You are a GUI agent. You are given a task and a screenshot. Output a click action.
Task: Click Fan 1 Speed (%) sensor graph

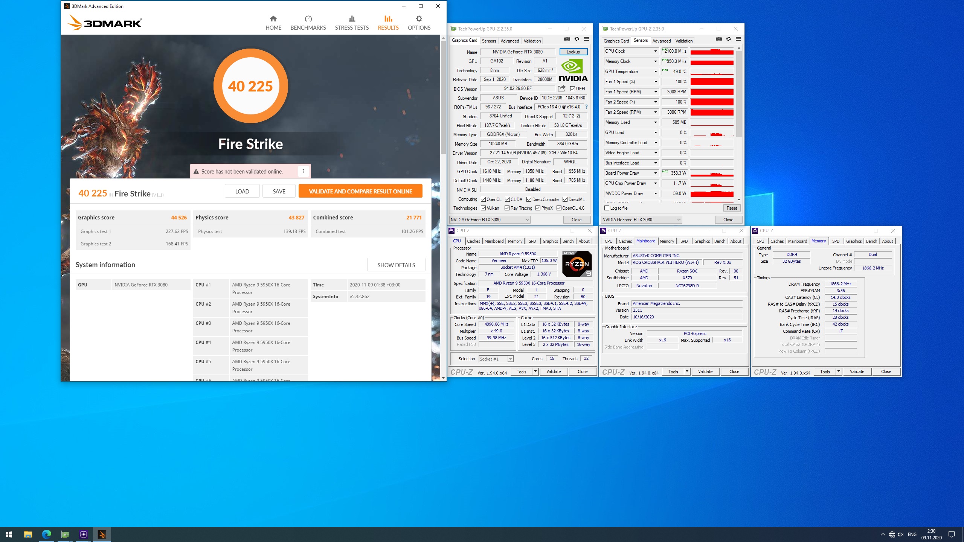click(712, 82)
